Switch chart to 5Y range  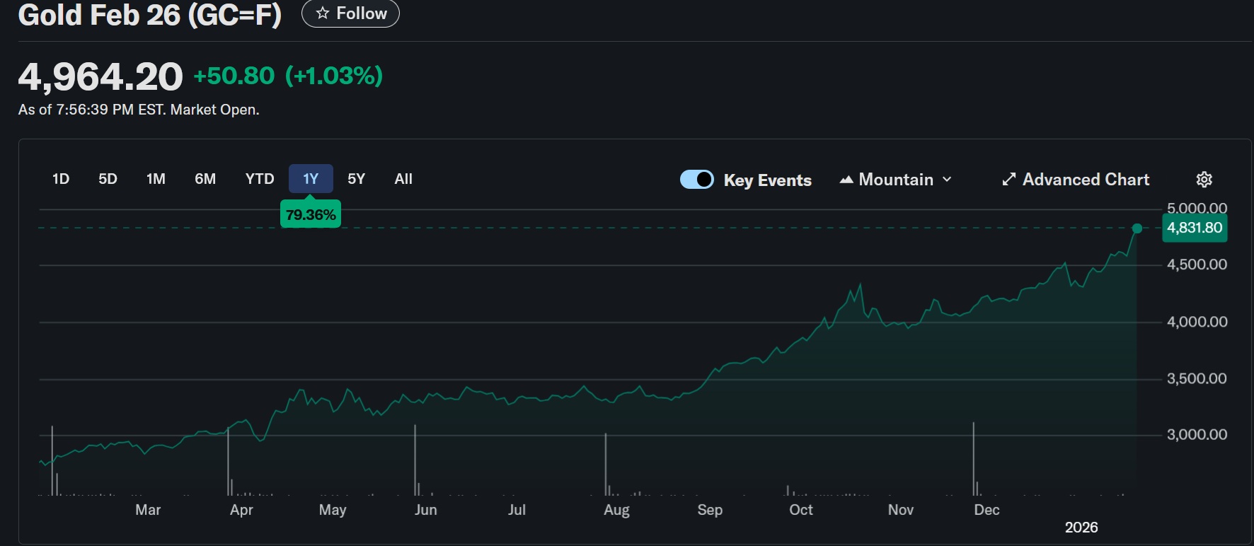356,179
